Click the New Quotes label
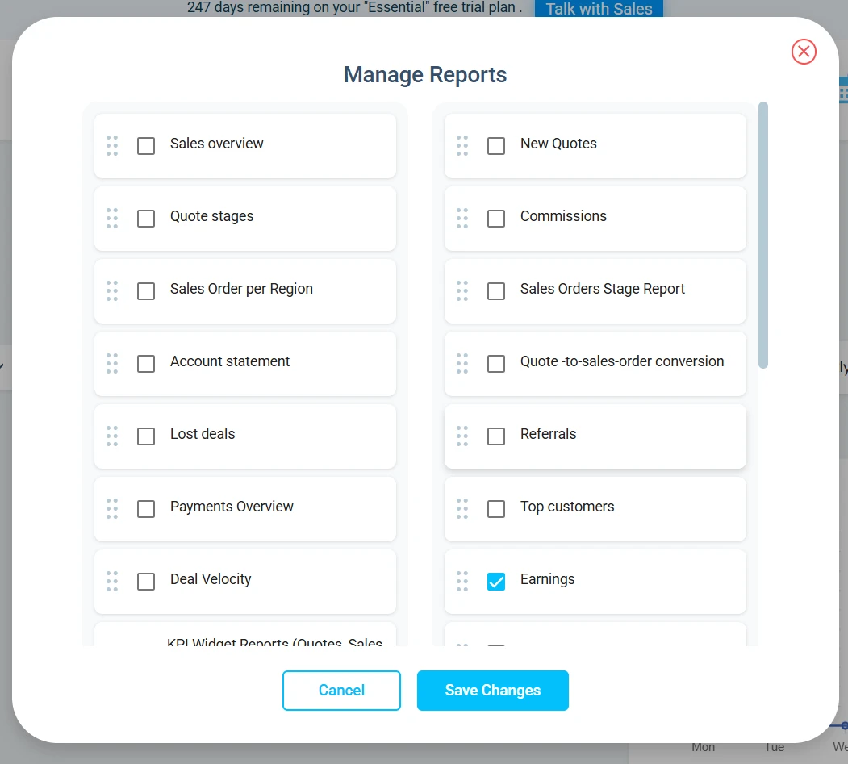 (558, 144)
